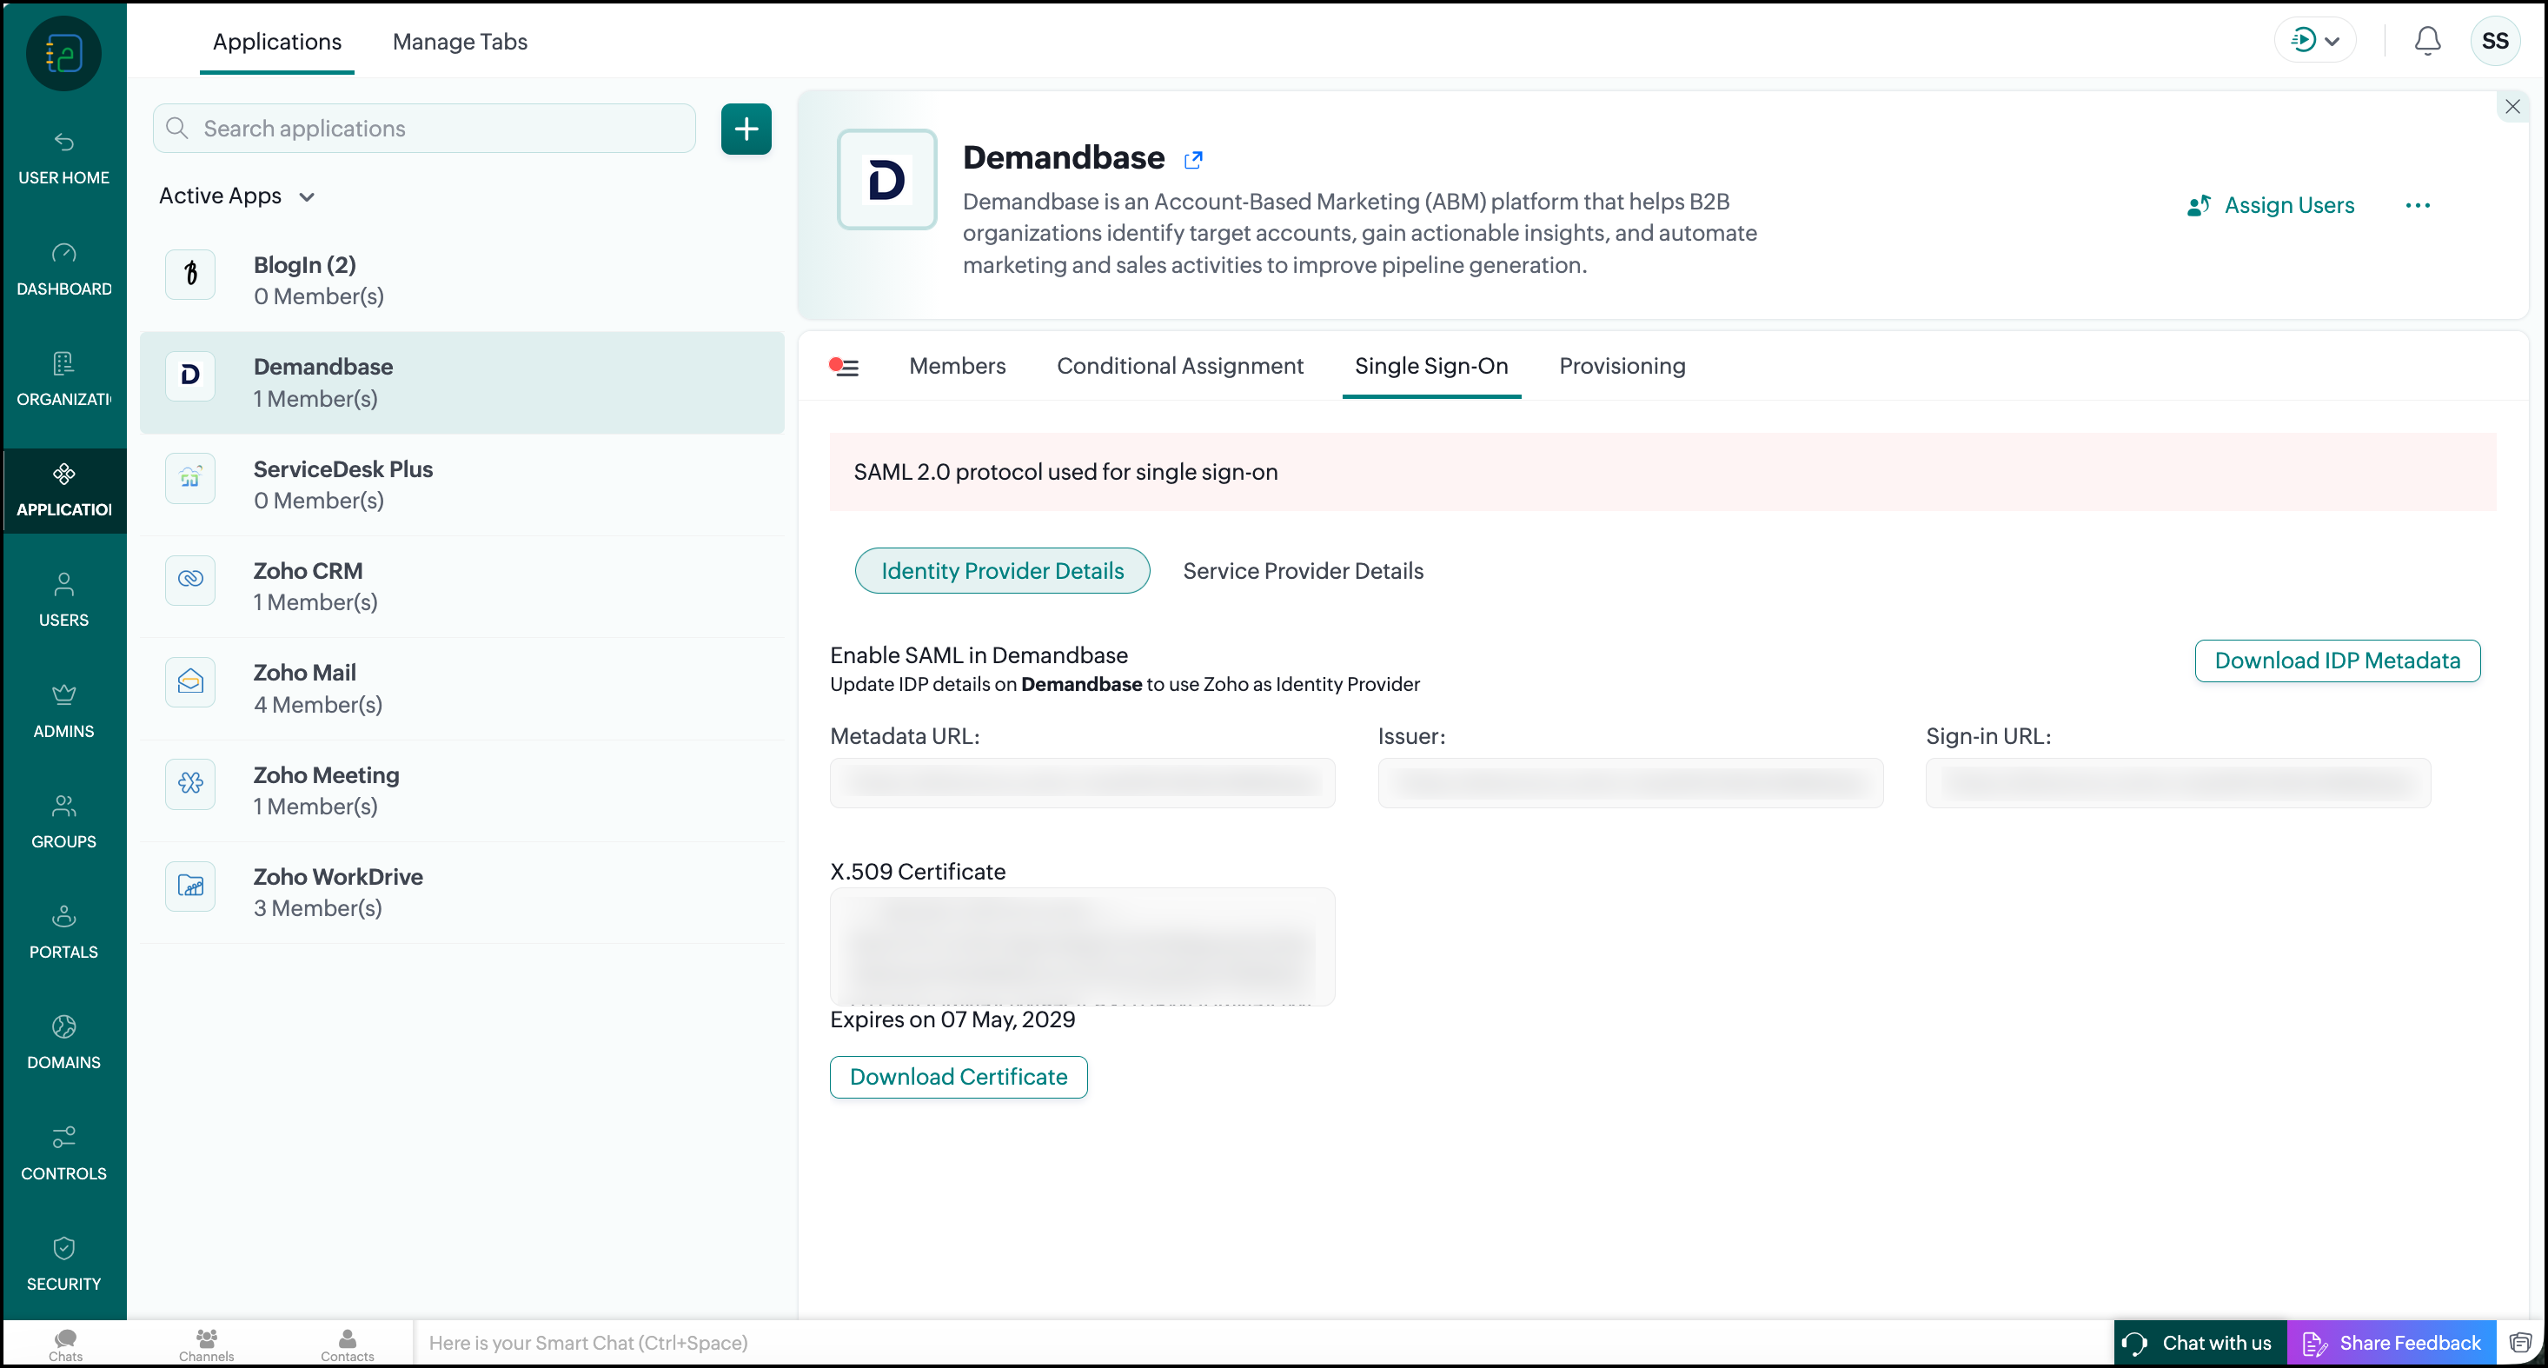Click Assign Users
Image resolution: width=2548 pixels, height=1368 pixels.
(x=2271, y=206)
